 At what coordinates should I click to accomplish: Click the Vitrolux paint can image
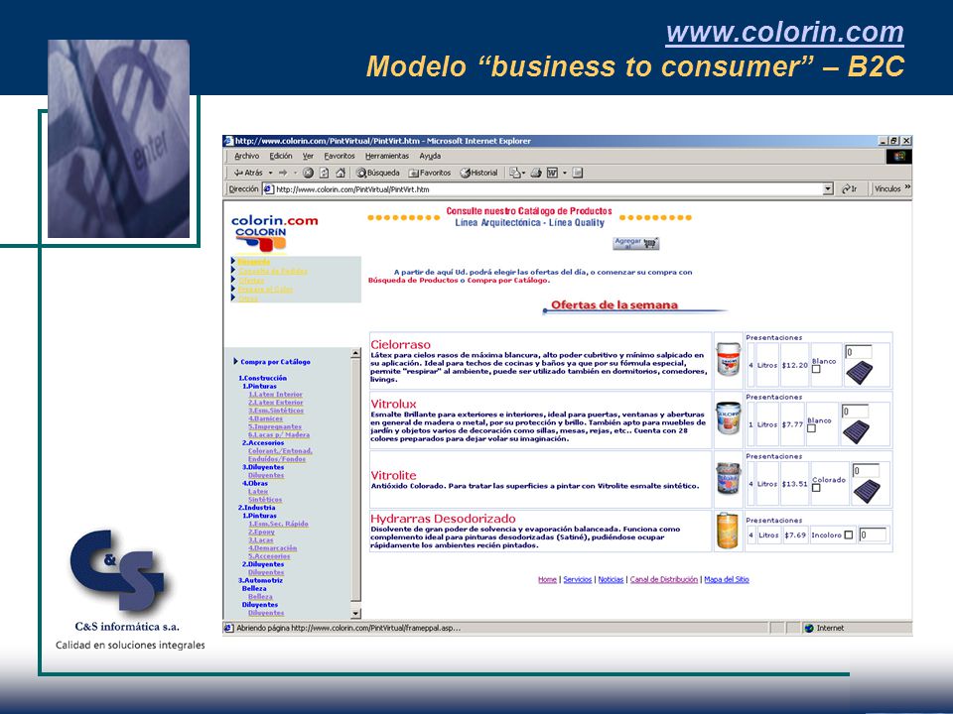(x=728, y=418)
